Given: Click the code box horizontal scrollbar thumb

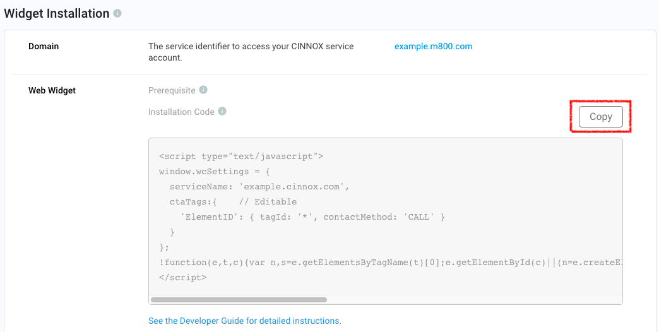Looking at the screenshot, I should (x=239, y=300).
